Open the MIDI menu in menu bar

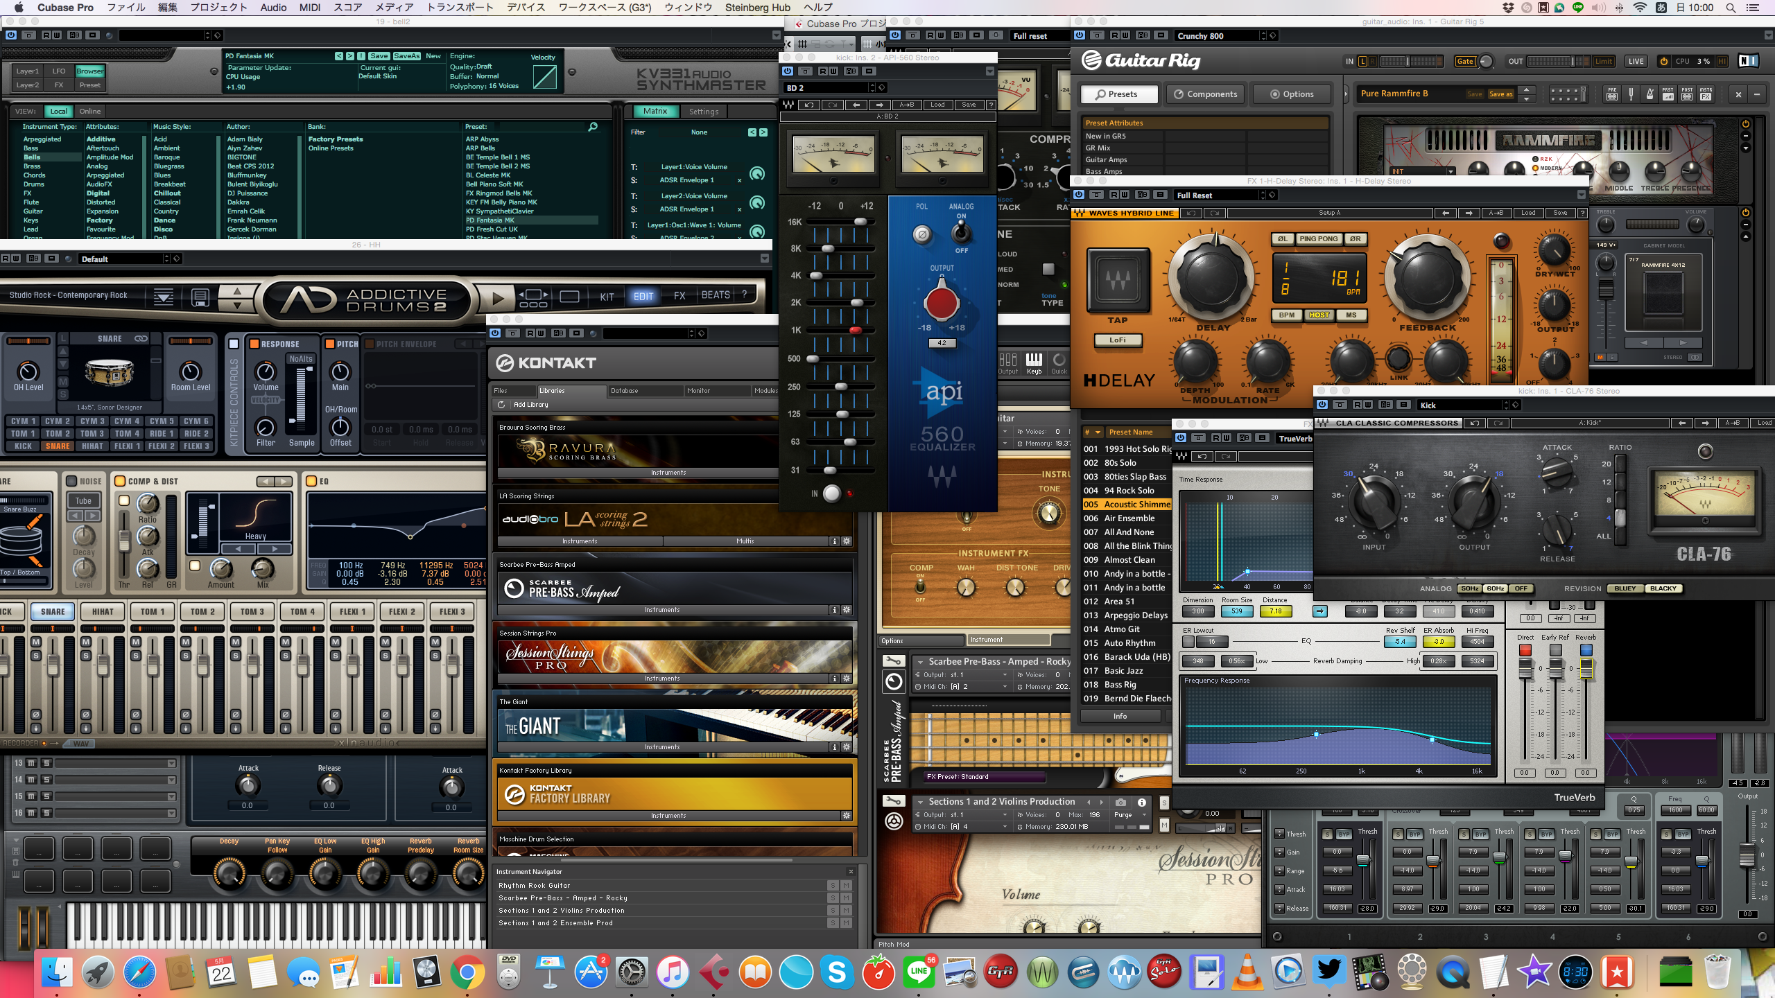[309, 8]
